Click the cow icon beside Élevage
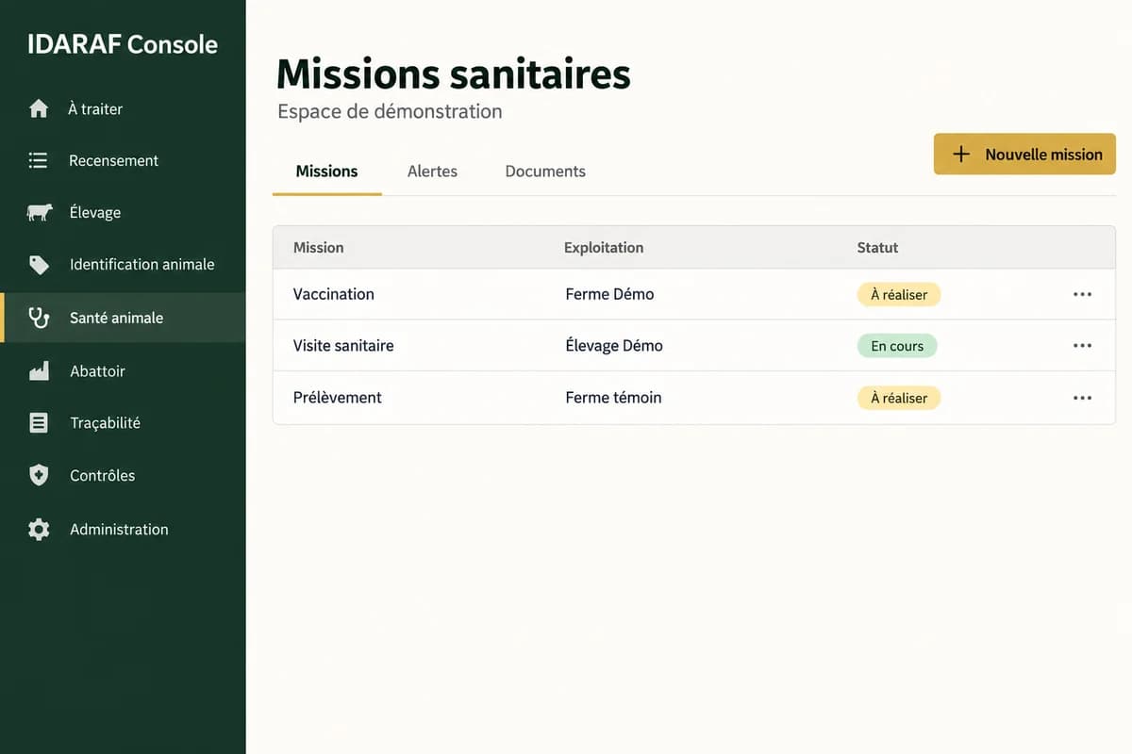Image resolution: width=1132 pixels, height=754 pixels. tap(40, 212)
